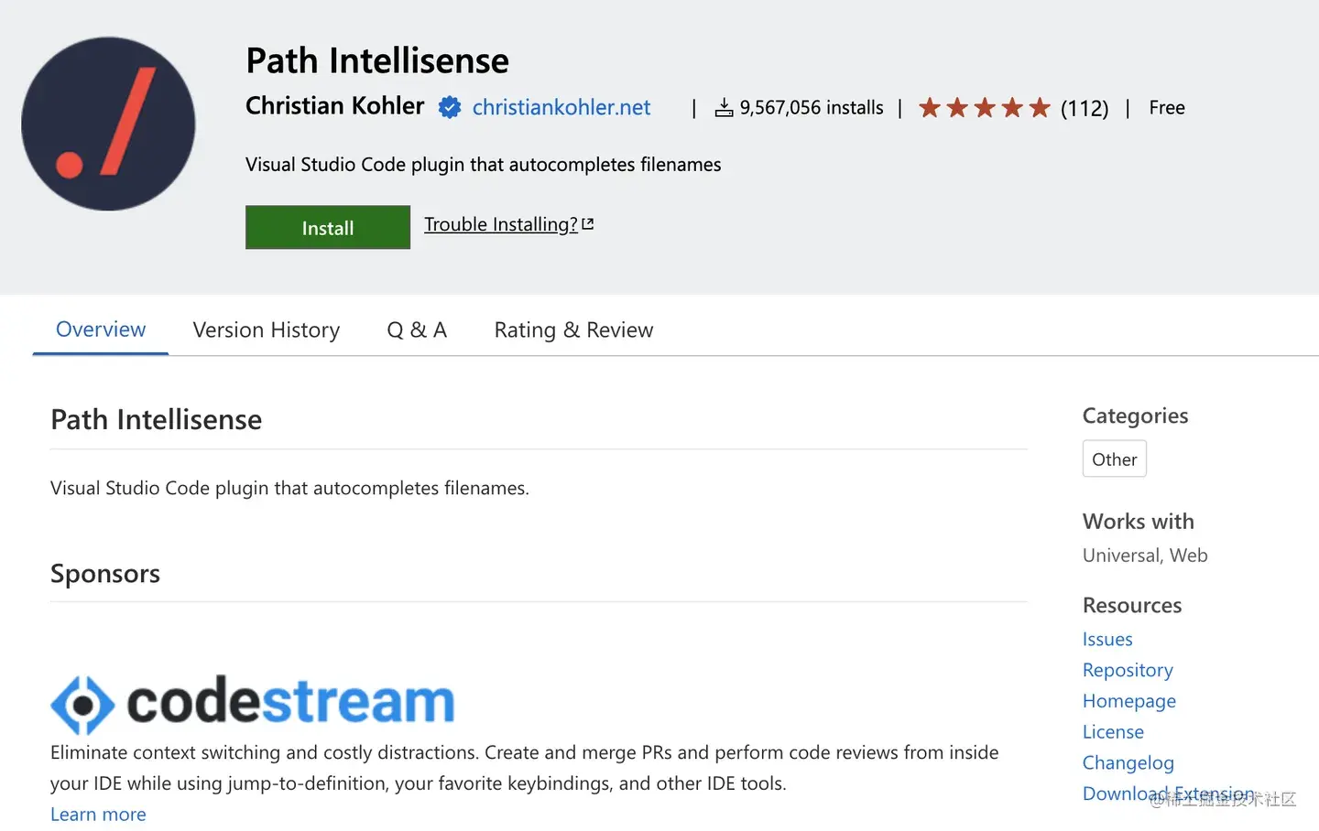Install the Path Intellisense extension
Viewport: 1319px width, 831px height.
click(328, 227)
